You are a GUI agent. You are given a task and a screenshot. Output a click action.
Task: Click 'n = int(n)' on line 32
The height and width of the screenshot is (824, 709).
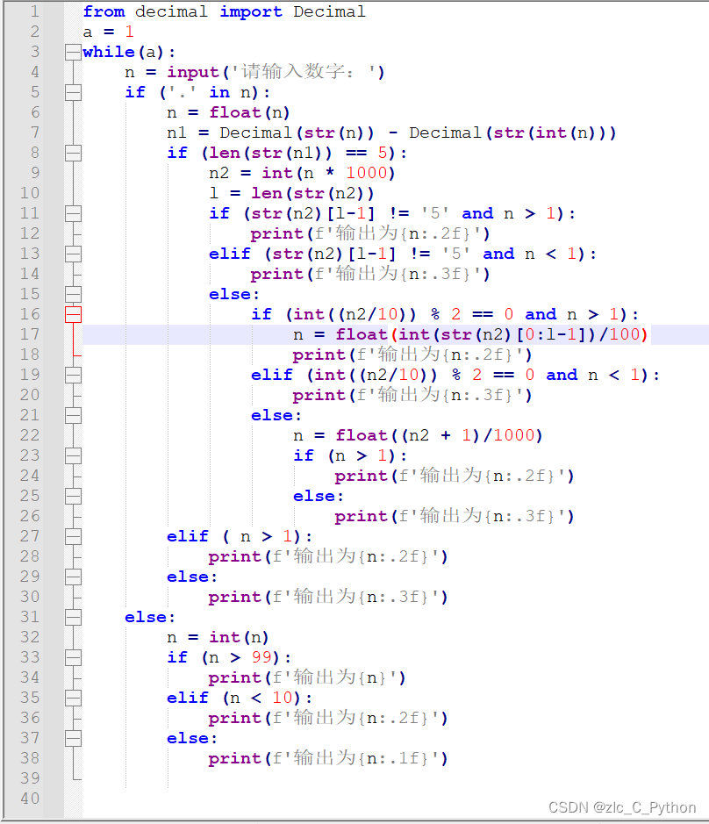(x=218, y=637)
